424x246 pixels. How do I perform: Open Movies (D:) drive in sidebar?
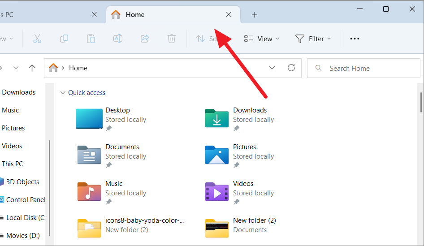[23, 235]
